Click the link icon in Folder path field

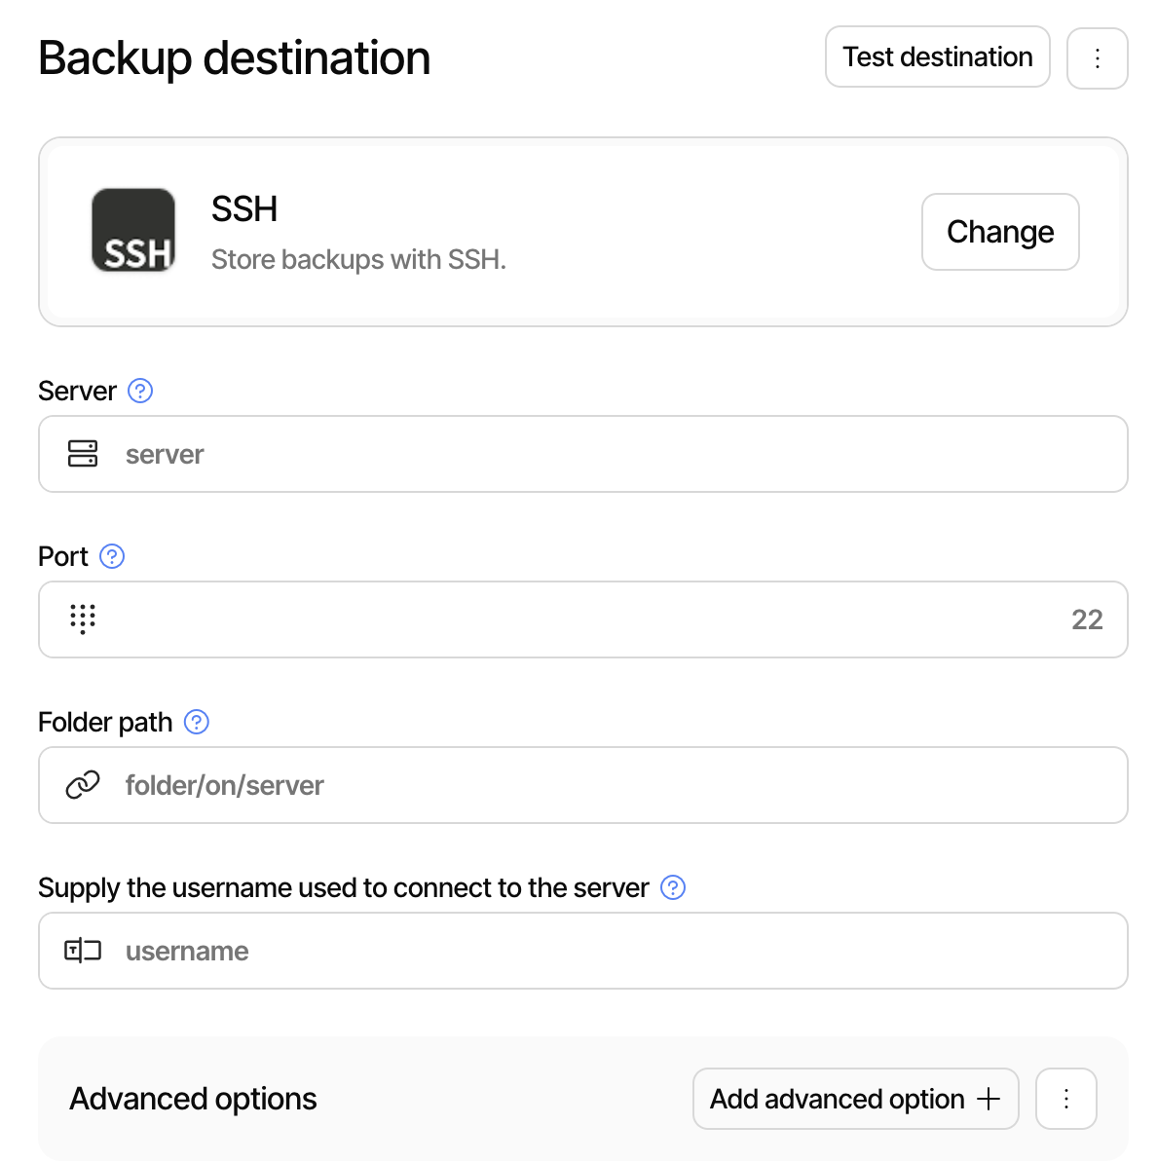[84, 785]
